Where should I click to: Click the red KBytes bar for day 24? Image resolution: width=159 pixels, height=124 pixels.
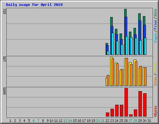[x=117, y=111]
